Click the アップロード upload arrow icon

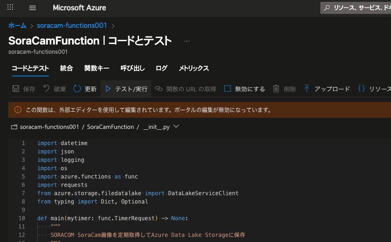click(x=307, y=89)
